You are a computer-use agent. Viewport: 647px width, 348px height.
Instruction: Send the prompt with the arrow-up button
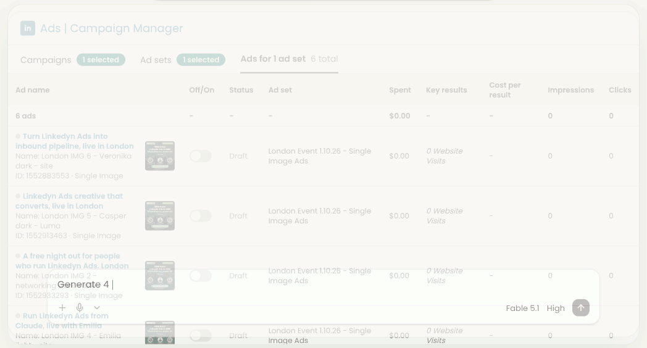point(580,308)
